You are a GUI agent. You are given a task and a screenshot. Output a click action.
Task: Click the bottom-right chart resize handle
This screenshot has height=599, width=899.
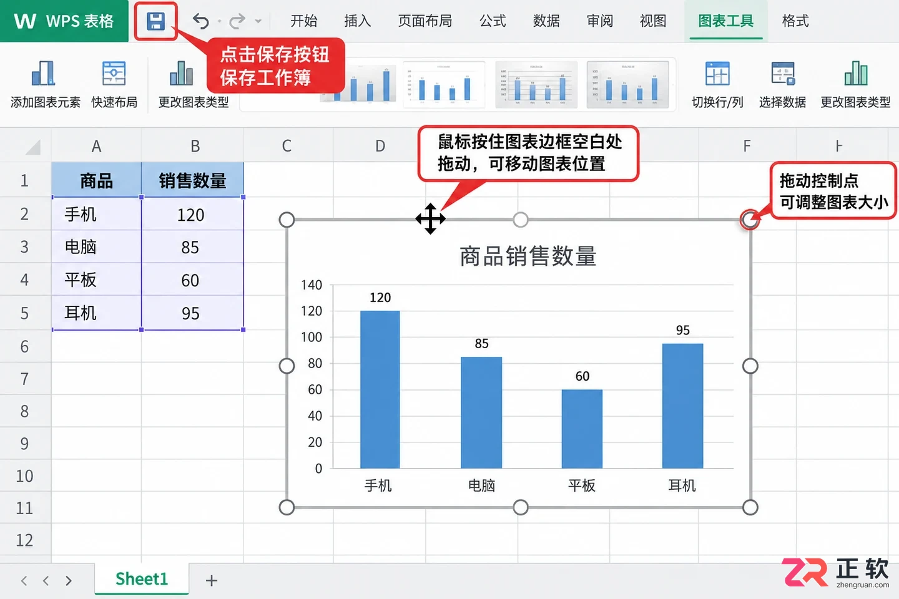tap(750, 507)
